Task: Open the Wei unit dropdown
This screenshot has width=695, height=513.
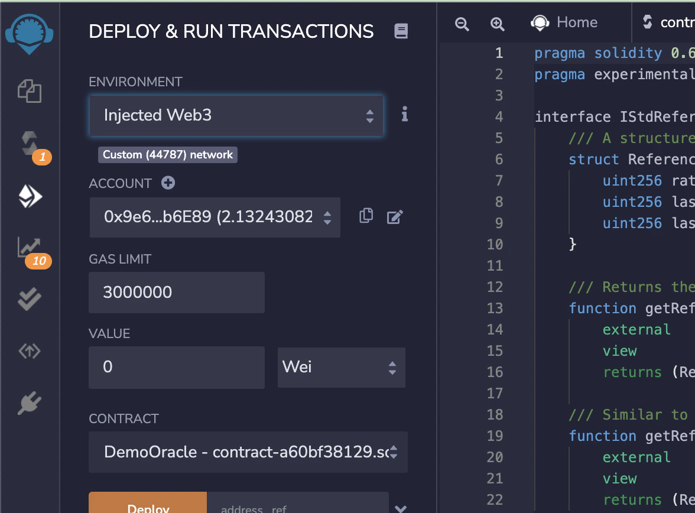Action: click(x=342, y=367)
